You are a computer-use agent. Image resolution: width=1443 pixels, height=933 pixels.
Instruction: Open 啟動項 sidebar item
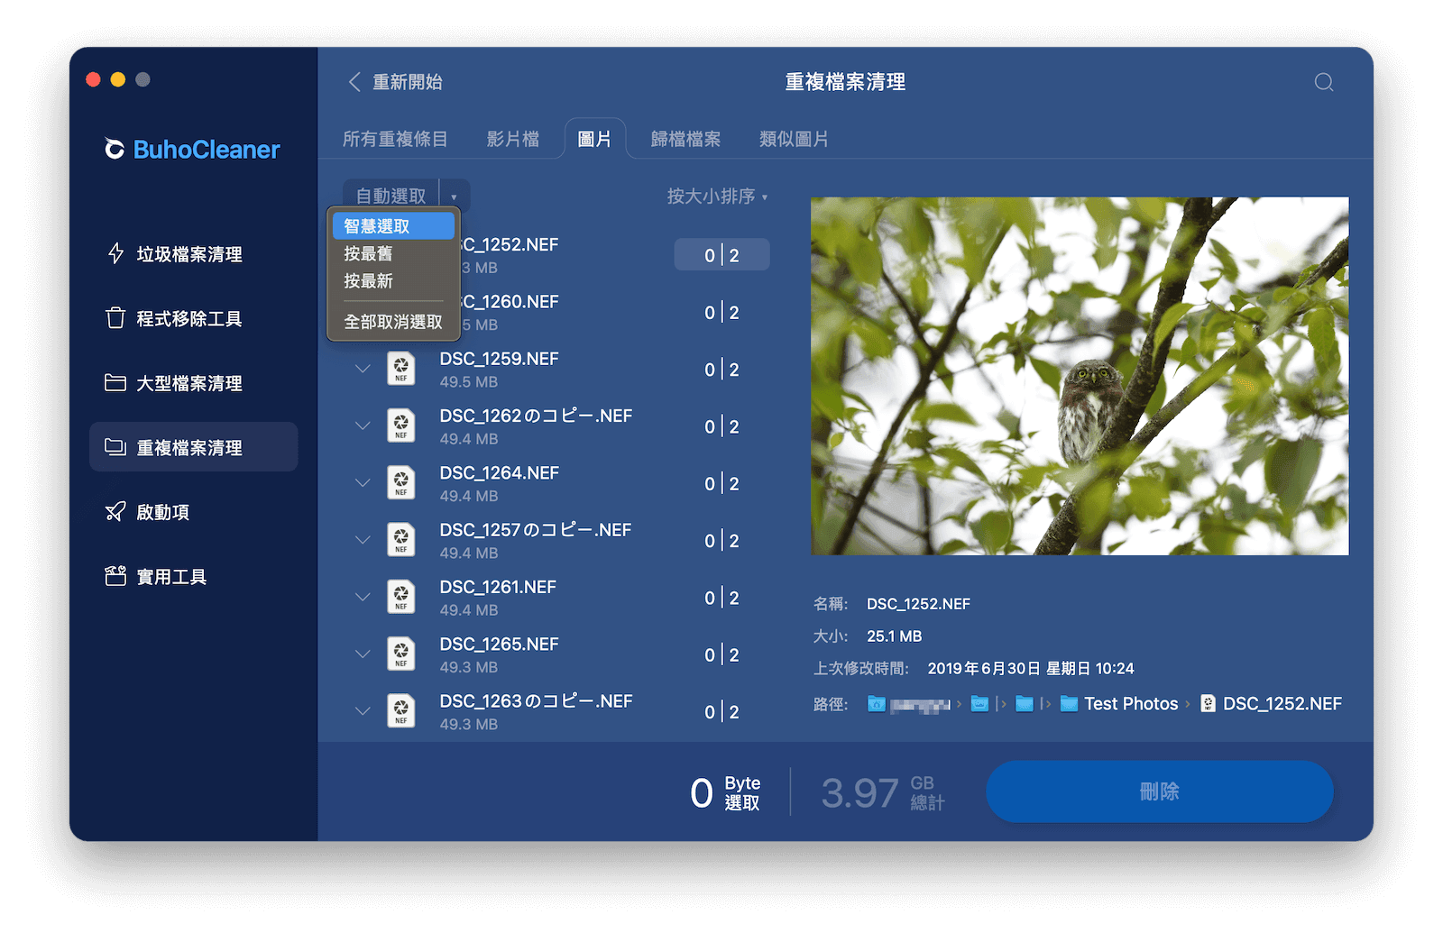tap(162, 512)
